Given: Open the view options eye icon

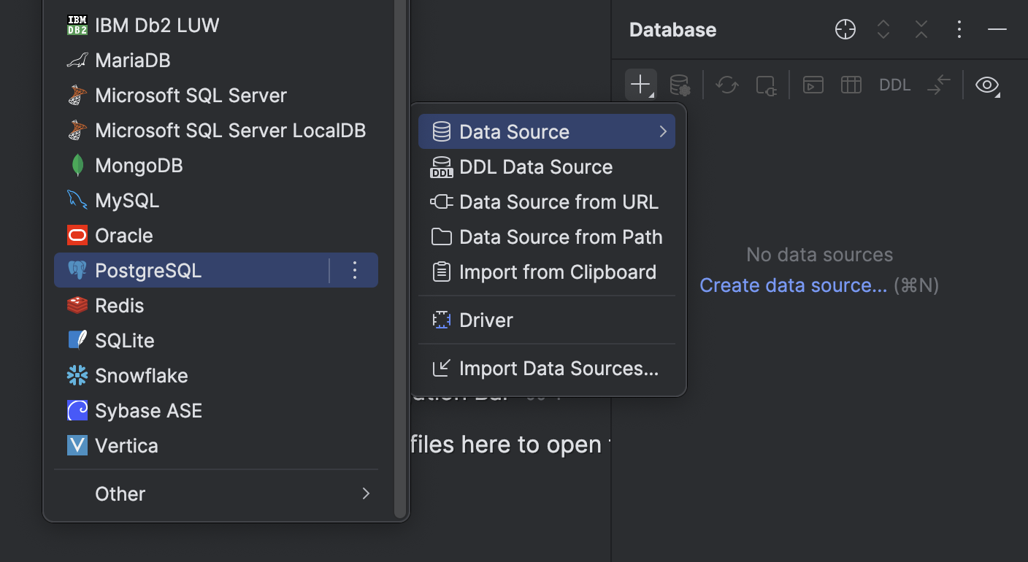Looking at the screenshot, I should point(987,85).
